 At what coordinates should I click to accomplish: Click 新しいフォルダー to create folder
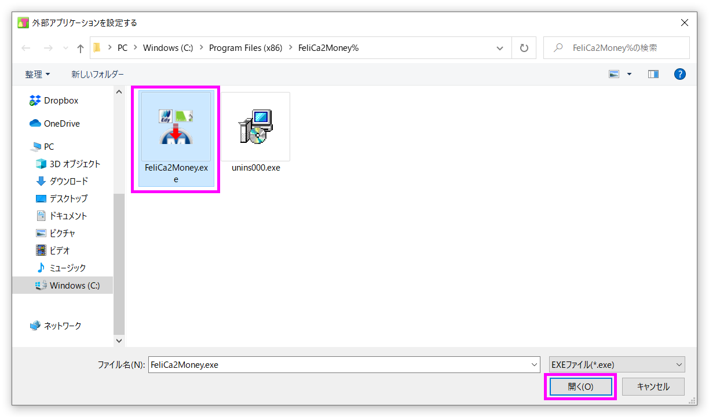pyautogui.click(x=97, y=75)
